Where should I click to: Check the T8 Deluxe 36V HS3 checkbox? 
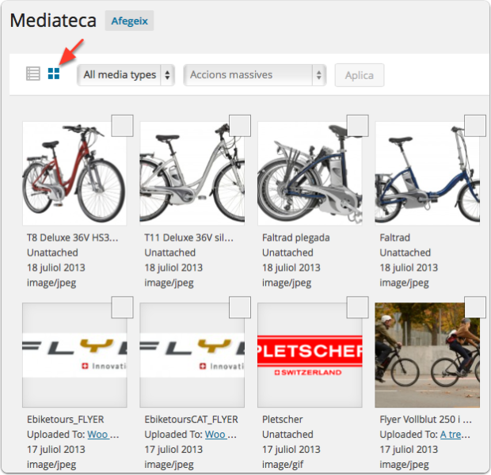pos(123,126)
